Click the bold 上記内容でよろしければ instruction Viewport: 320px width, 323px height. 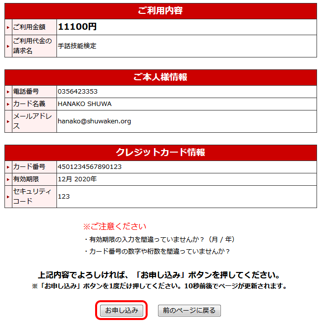(159, 275)
